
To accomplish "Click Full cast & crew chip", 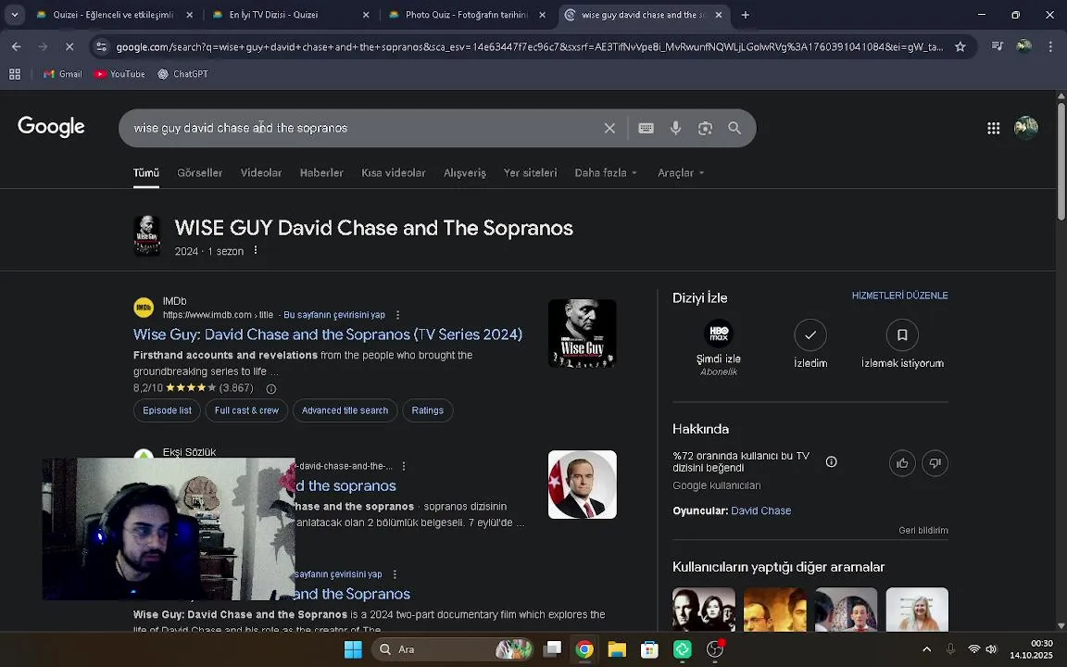I will pos(246,410).
